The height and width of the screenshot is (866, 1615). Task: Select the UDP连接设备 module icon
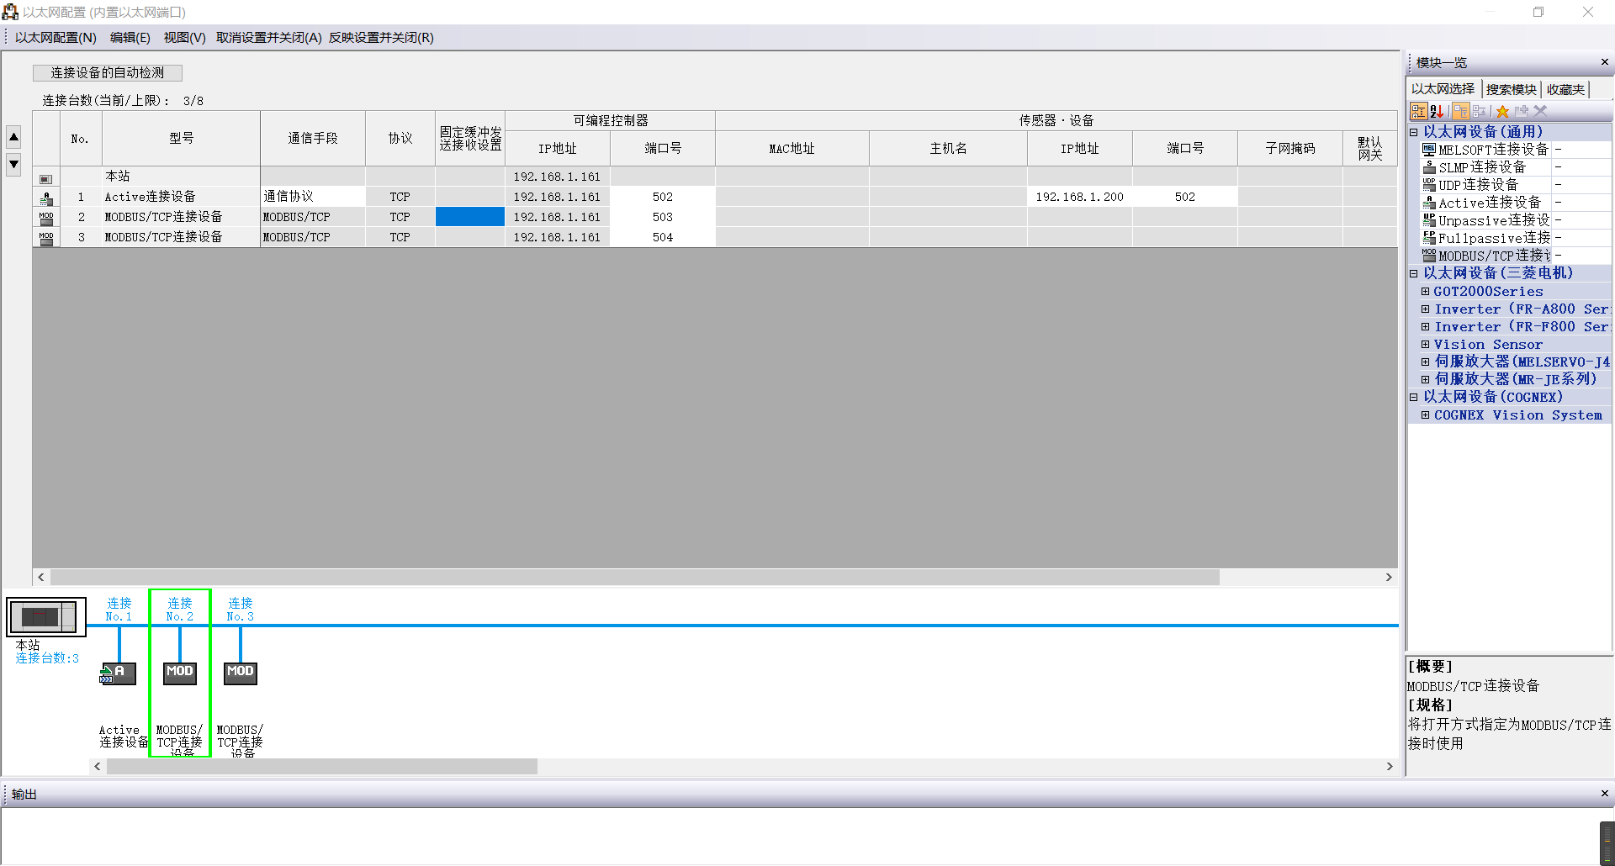tap(1428, 185)
